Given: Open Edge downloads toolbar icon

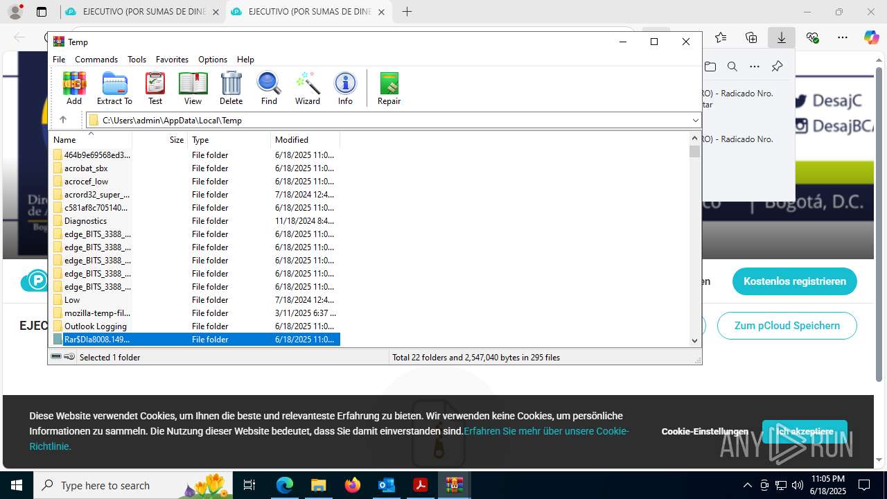Looking at the screenshot, I should [x=782, y=37].
